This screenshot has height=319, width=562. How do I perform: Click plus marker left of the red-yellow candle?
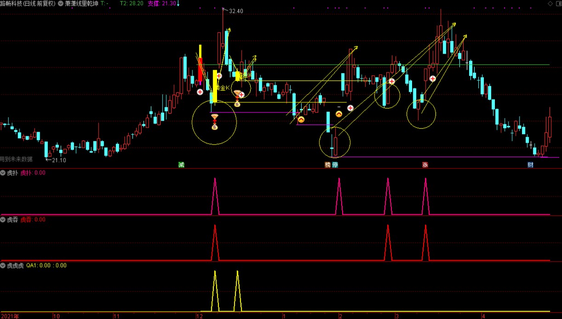click(200, 92)
